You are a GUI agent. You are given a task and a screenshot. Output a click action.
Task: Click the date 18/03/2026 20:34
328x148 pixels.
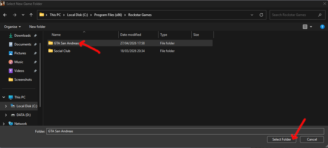tap(132, 51)
